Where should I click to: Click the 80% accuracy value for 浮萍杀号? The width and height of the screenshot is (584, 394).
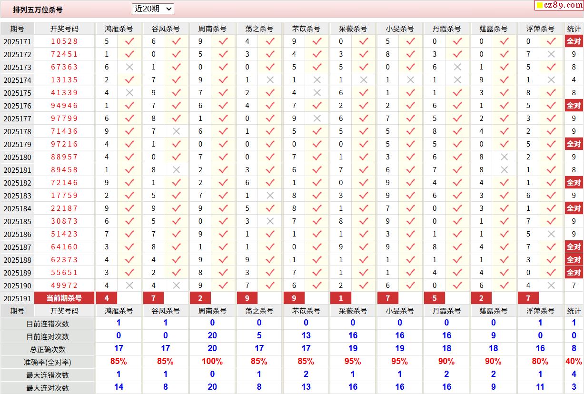(540, 362)
